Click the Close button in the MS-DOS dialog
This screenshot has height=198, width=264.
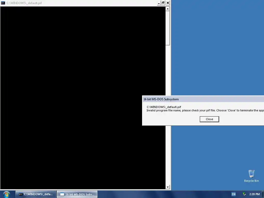209,119
